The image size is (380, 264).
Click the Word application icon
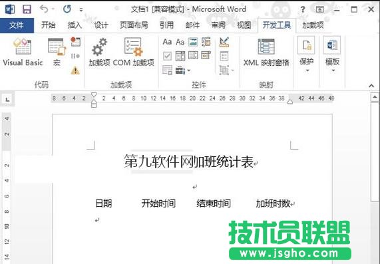click(10, 9)
